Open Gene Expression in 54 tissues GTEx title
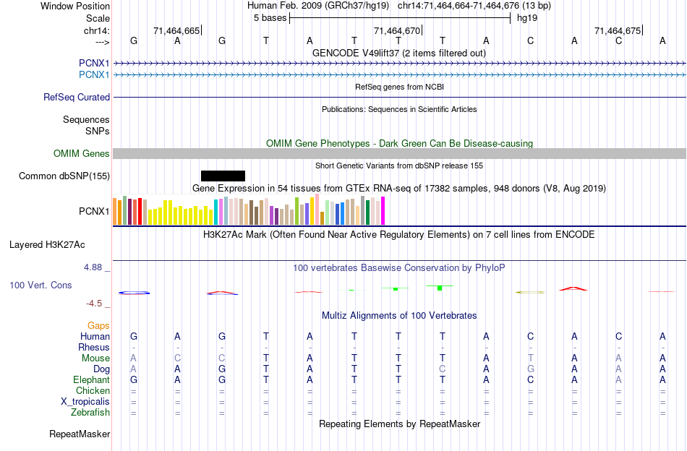687x451 pixels. point(399,189)
